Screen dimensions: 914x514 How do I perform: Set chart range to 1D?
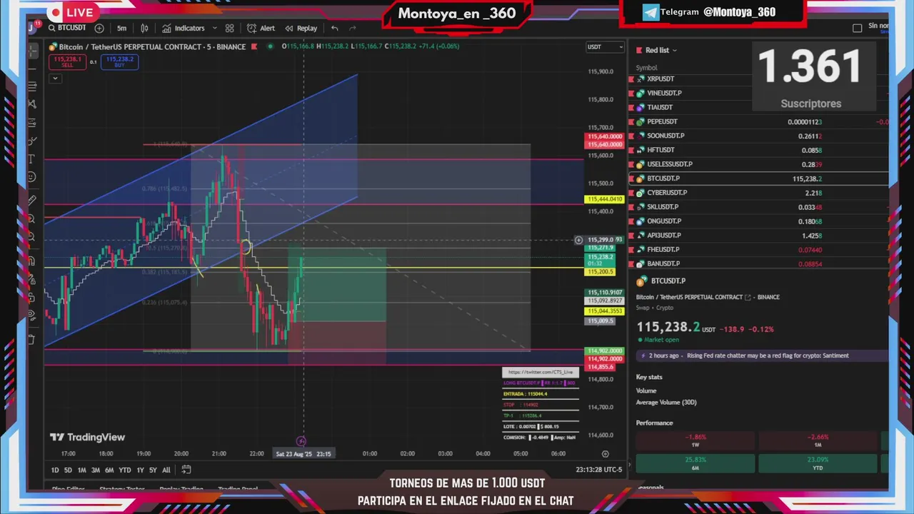[x=55, y=470]
